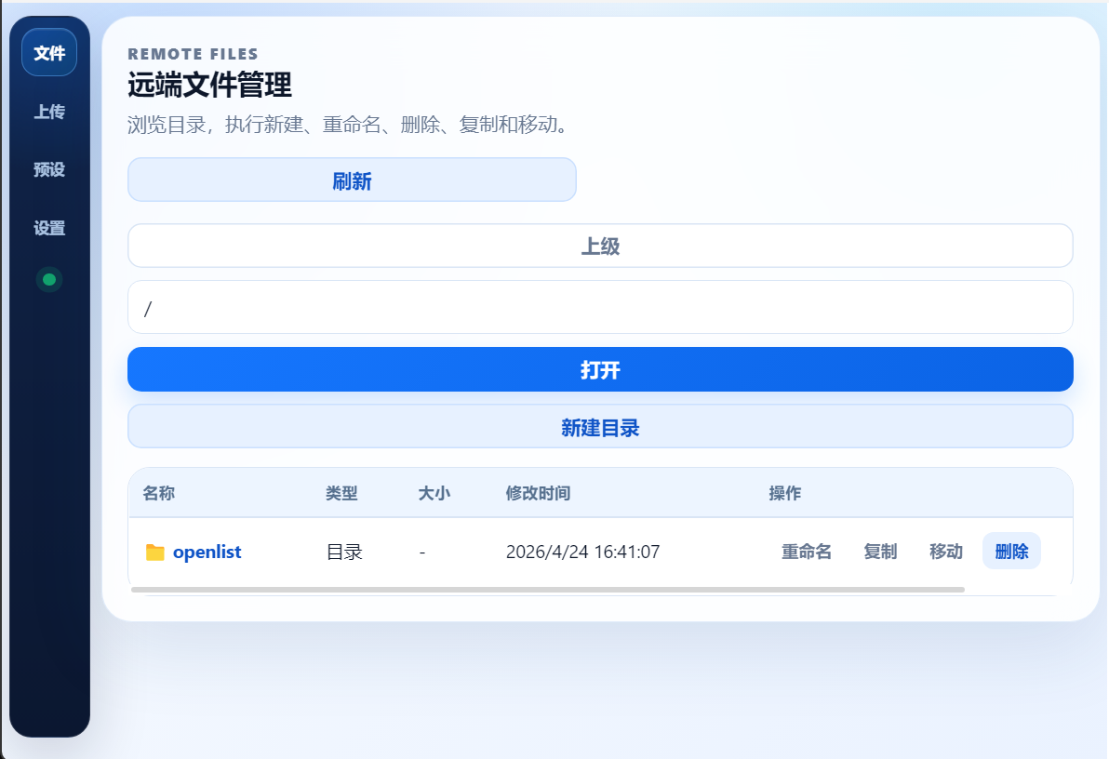The height and width of the screenshot is (759, 1109).
Task: Focus the path input field showing /
Action: tap(600, 307)
